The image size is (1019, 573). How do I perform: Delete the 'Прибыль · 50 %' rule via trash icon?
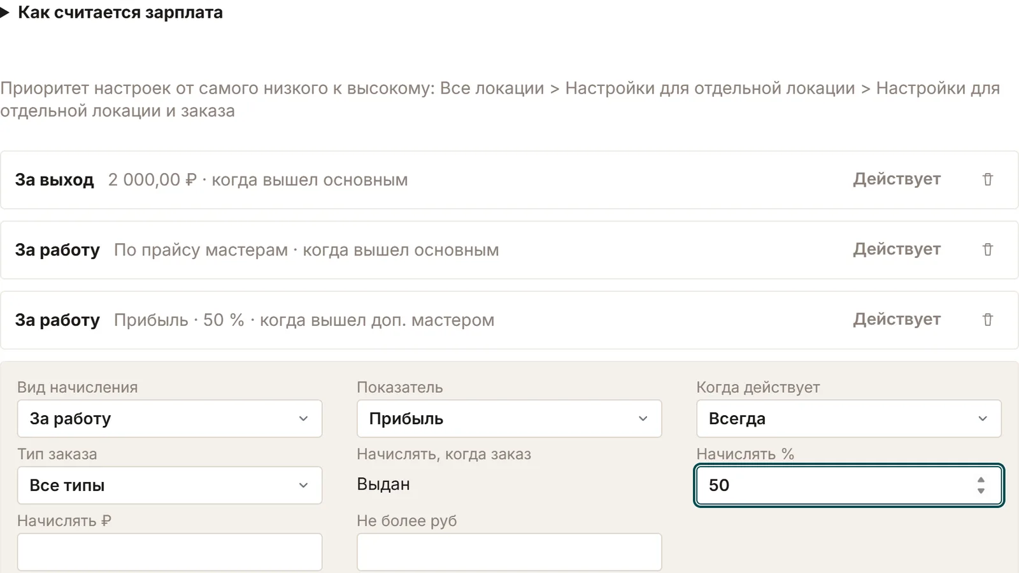click(x=987, y=320)
